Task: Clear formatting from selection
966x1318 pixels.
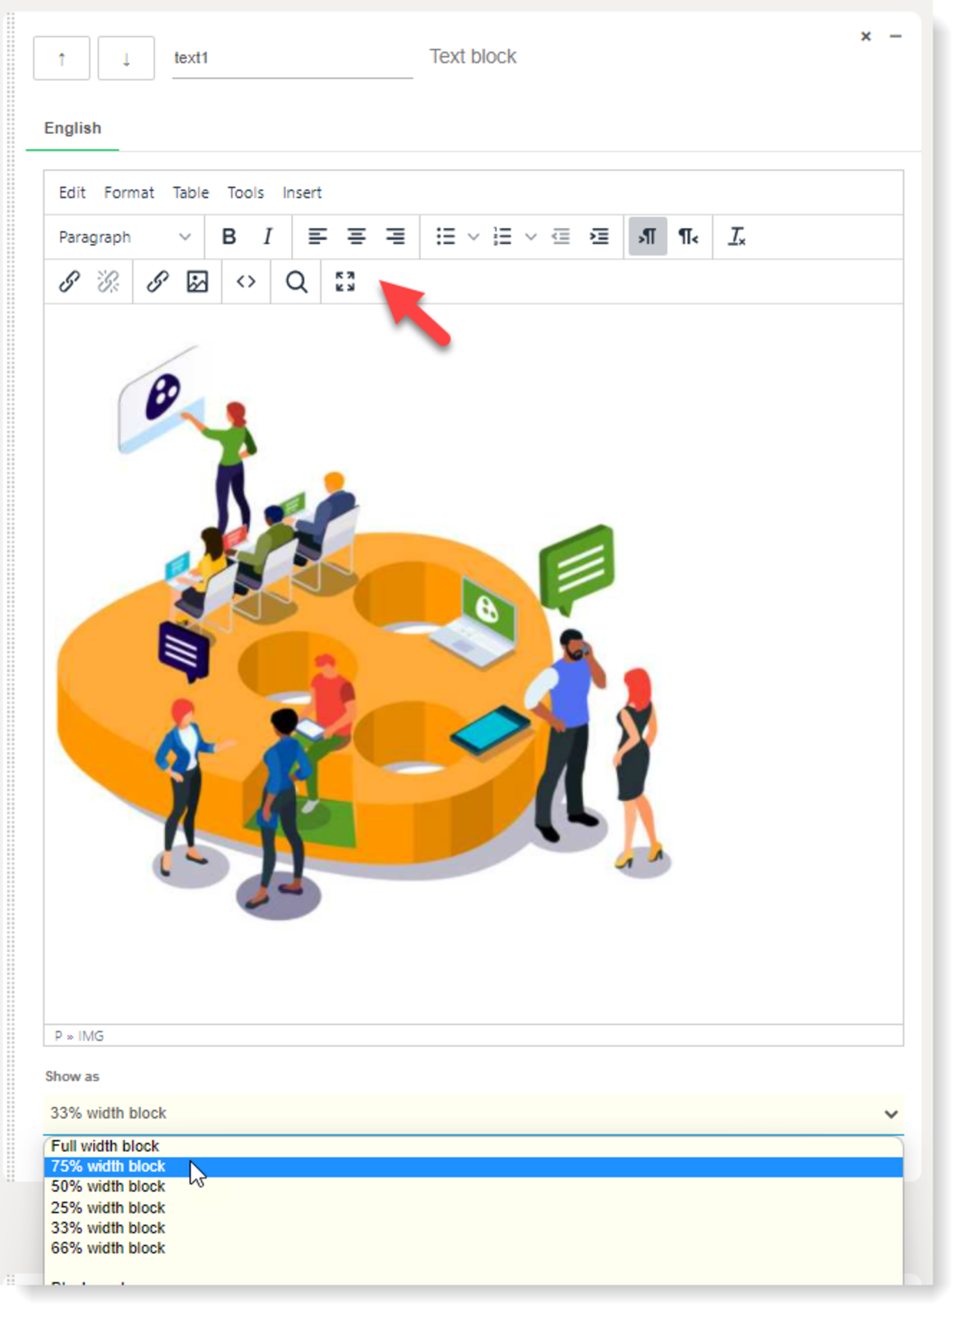Action: click(x=736, y=236)
